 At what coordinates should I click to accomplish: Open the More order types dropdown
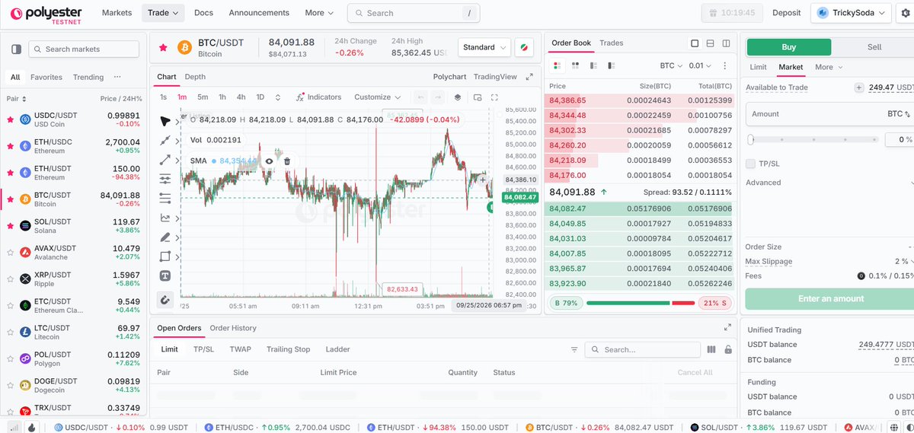pyautogui.click(x=828, y=67)
